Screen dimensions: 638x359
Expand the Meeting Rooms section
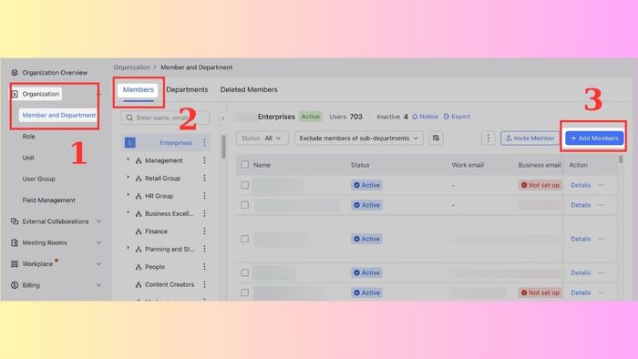pos(98,242)
